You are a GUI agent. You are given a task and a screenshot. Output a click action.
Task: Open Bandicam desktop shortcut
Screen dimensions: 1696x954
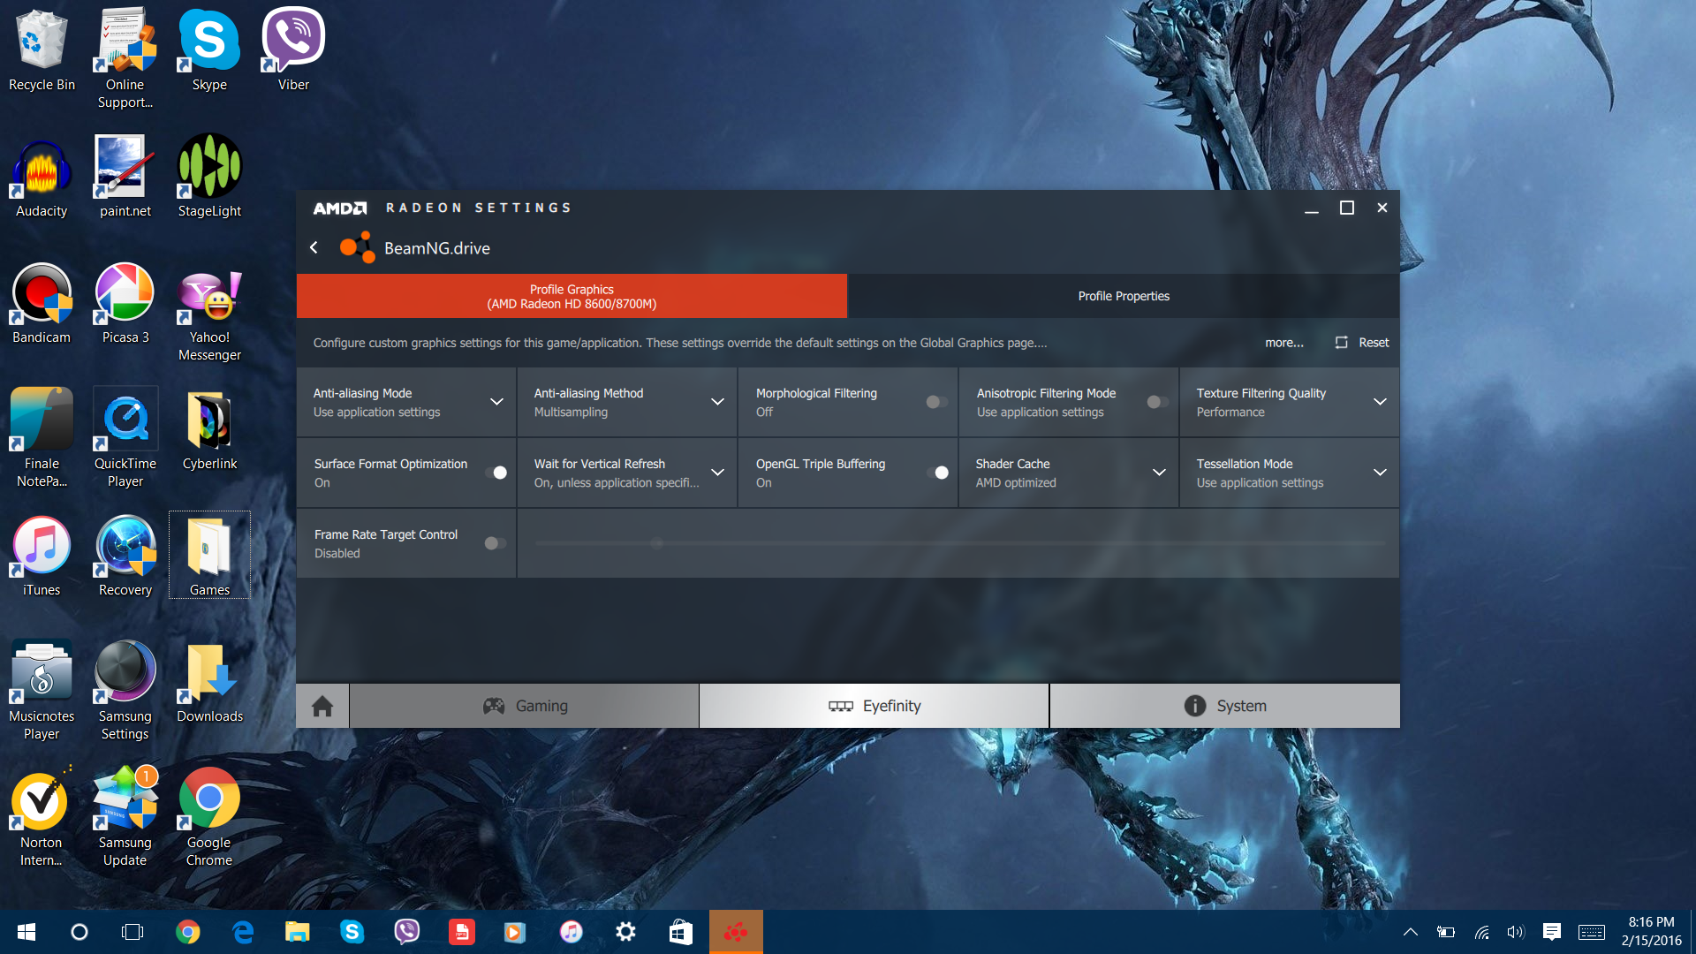[42, 303]
